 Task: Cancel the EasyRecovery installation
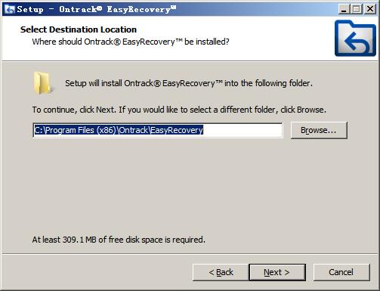[341, 272]
